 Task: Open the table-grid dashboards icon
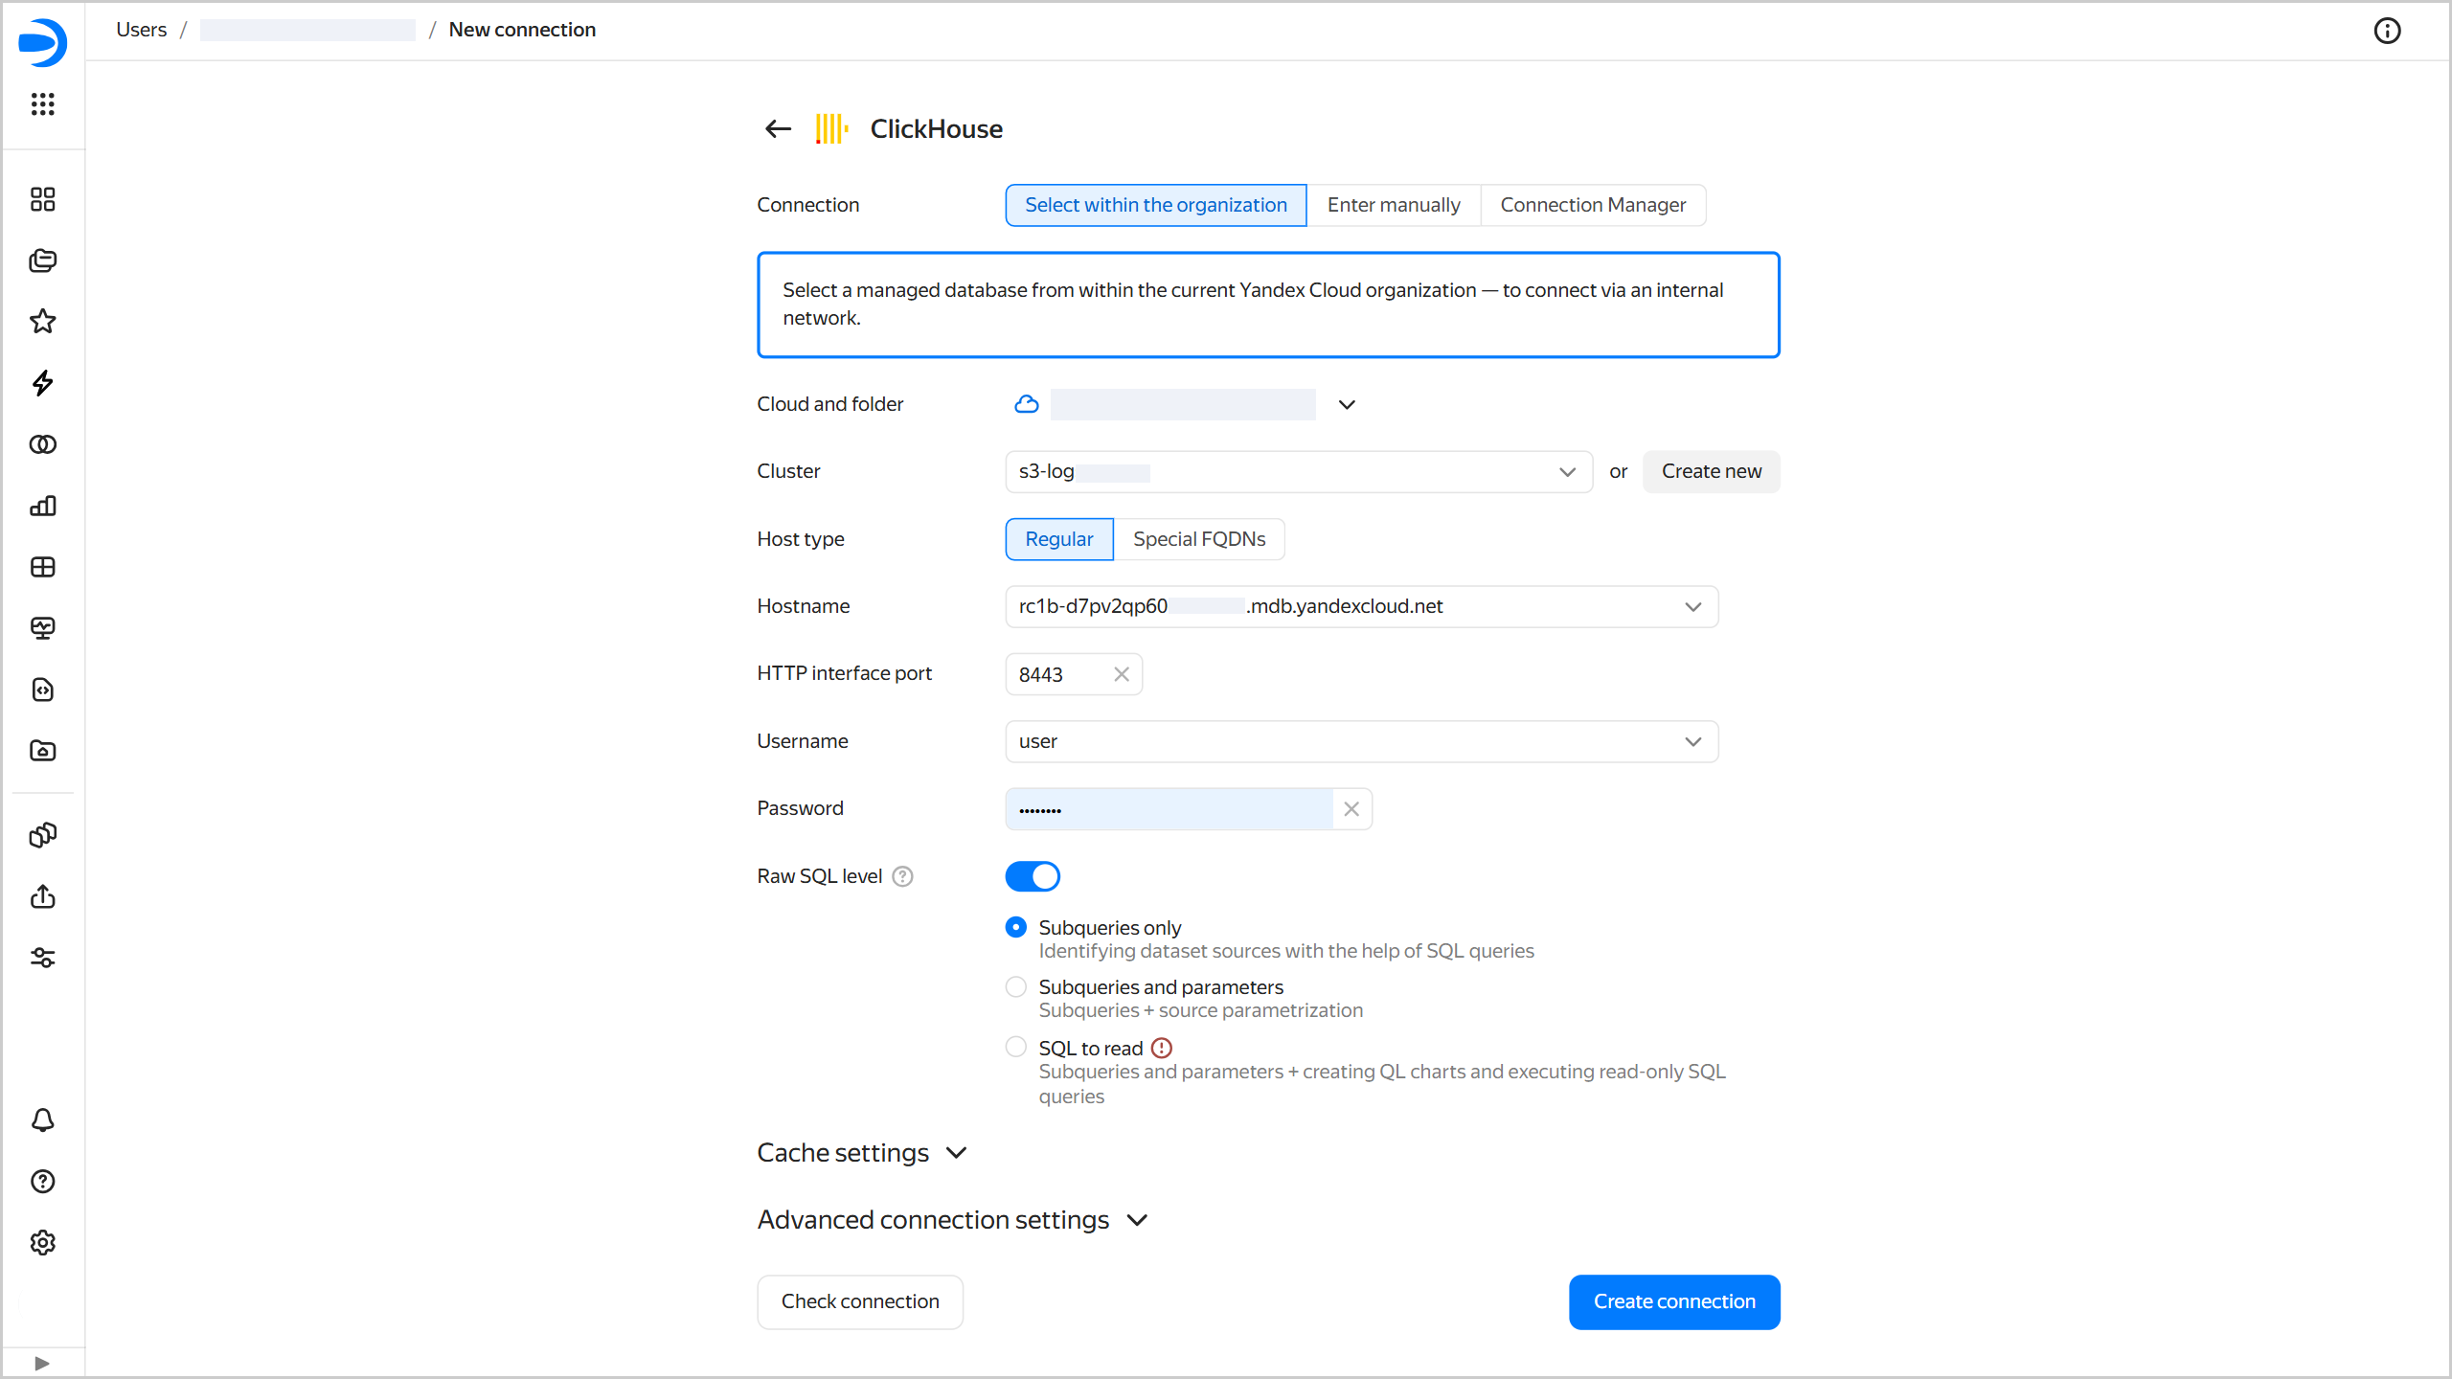43,567
